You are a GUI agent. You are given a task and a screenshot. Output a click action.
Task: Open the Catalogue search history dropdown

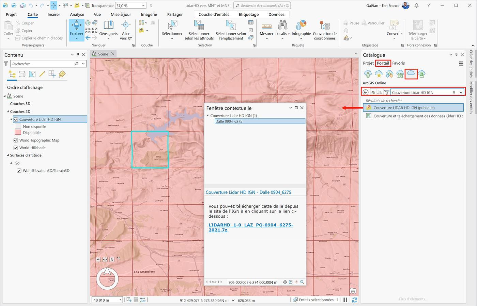pyautogui.click(x=461, y=92)
